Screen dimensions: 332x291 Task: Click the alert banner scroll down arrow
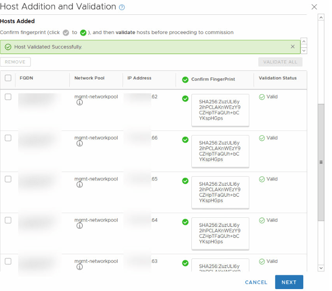304,50
